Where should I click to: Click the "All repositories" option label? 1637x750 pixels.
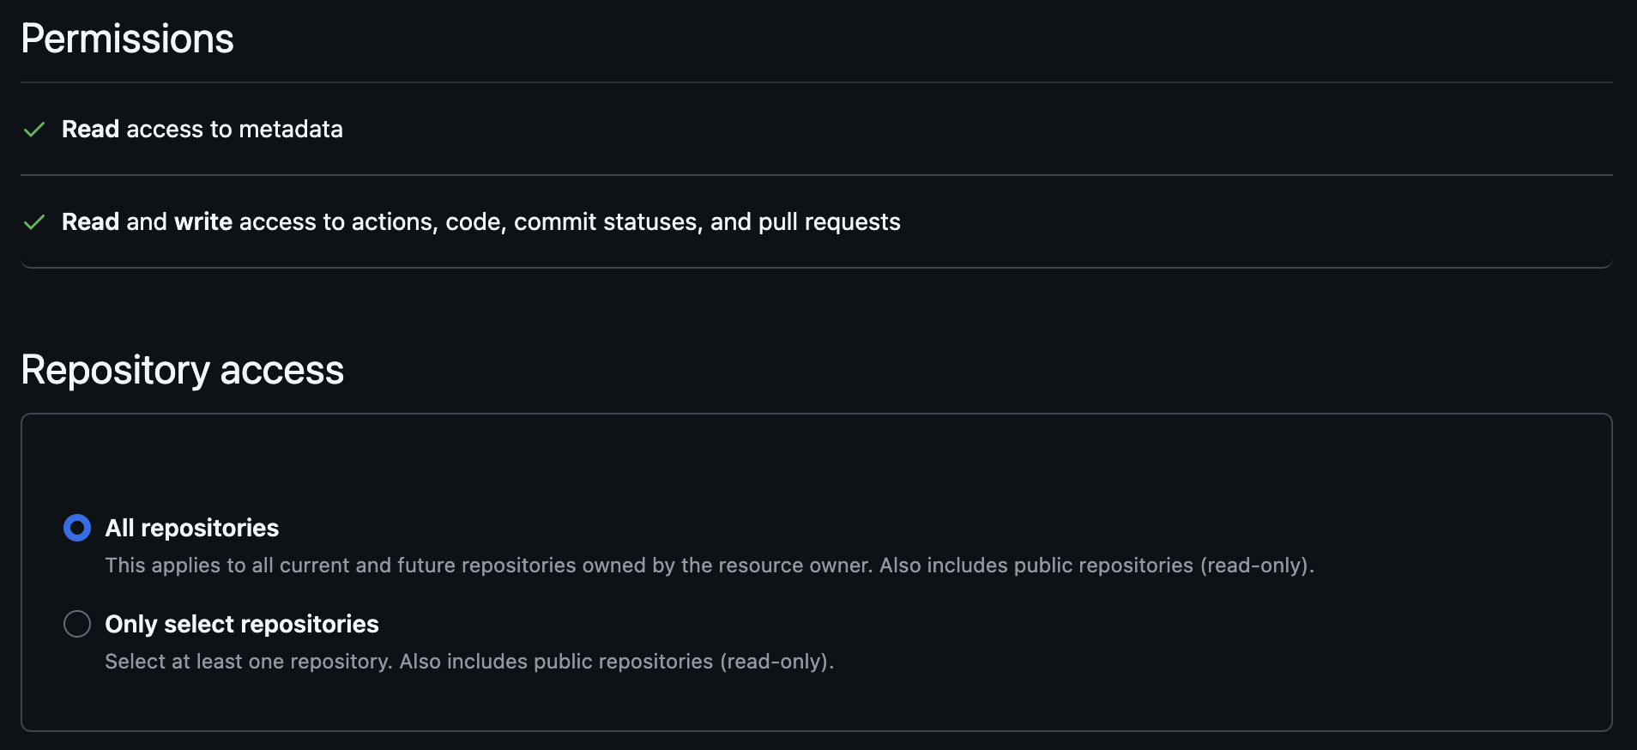tap(191, 528)
